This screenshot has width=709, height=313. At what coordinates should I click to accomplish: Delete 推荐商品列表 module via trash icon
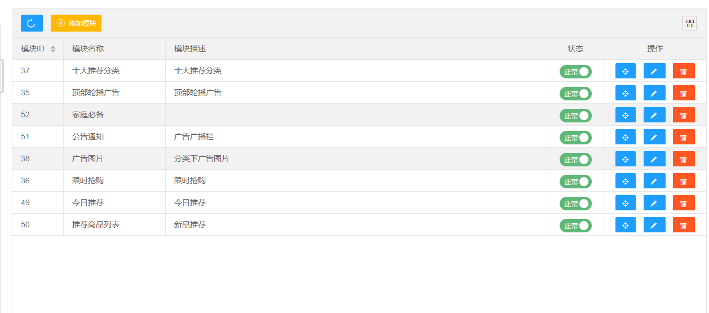point(684,225)
